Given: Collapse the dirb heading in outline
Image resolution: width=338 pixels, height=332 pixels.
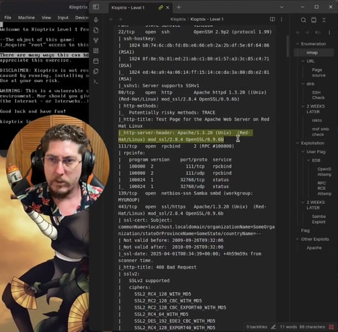Looking at the screenshot, I should pyautogui.click(x=303, y=84).
